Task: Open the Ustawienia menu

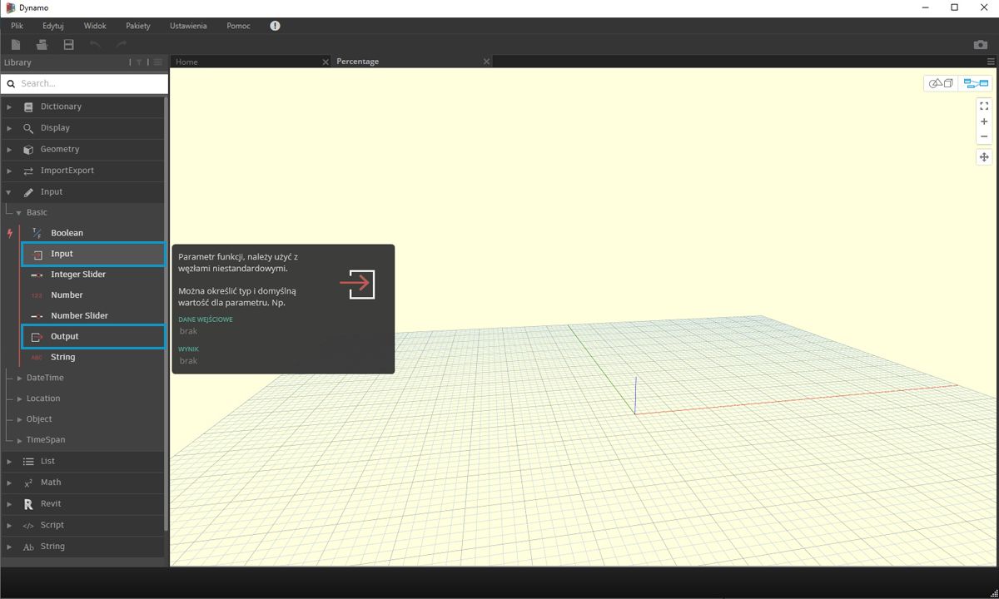Action: tap(188, 26)
